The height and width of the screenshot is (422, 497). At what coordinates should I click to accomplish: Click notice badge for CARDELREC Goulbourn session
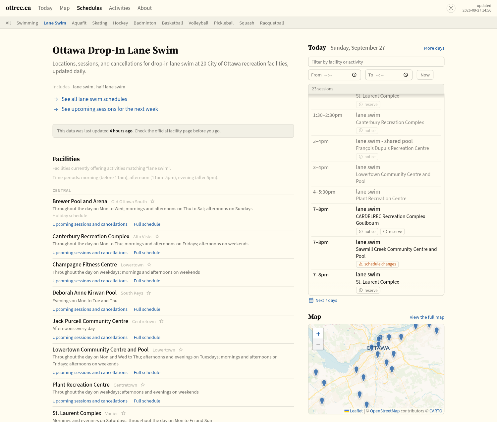pos(367,231)
